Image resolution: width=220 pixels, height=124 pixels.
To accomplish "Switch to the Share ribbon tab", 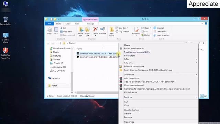I will [x=68, y=24].
